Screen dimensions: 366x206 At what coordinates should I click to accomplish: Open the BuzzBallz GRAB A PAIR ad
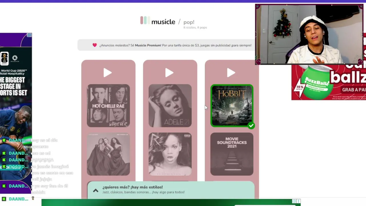329,82
